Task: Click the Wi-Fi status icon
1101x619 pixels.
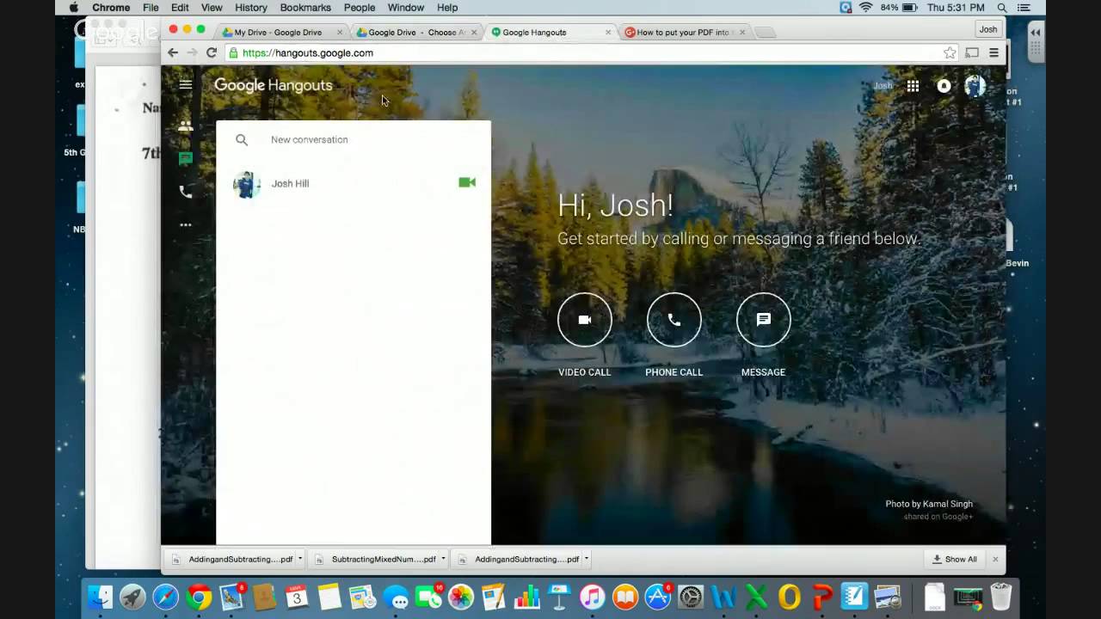Action: point(865,8)
